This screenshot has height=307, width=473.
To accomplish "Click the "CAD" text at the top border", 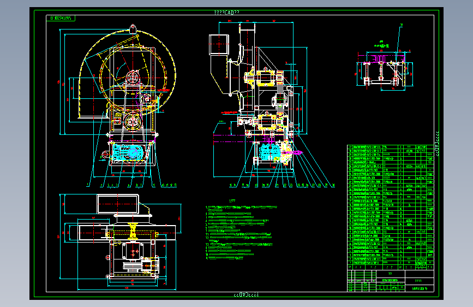I will [226, 13].
